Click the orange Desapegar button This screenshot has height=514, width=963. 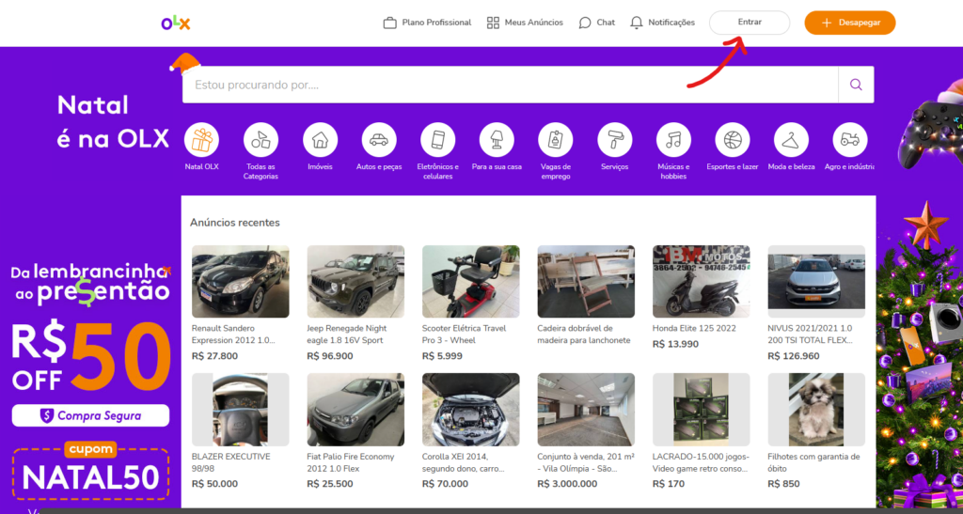click(849, 23)
